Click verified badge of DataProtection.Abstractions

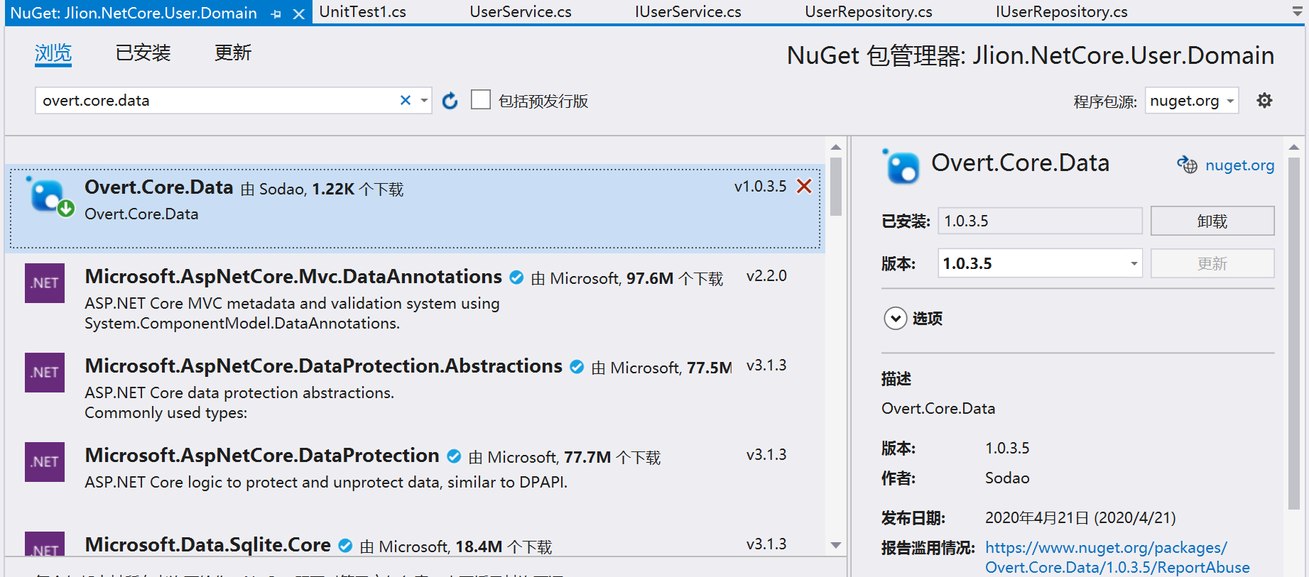577,367
